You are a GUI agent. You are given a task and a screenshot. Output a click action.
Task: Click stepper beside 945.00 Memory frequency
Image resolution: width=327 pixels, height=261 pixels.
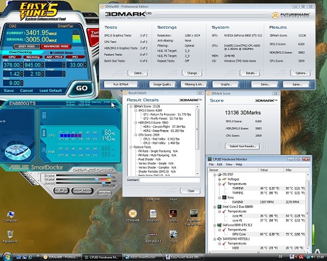(x=43, y=65)
